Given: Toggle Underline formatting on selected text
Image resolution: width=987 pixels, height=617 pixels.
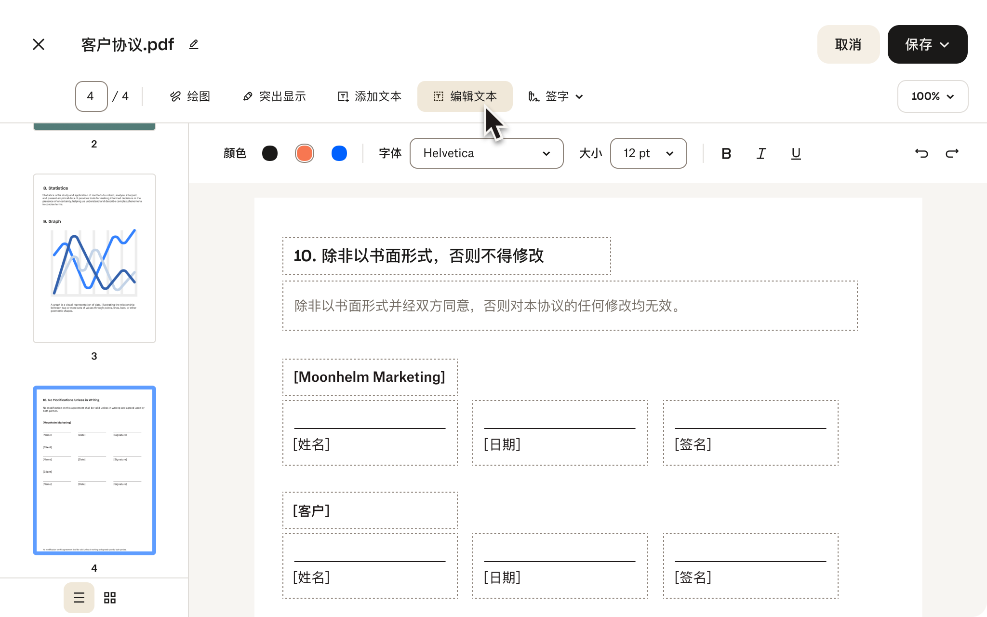Looking at the screenshot, I should click(796, 153).
